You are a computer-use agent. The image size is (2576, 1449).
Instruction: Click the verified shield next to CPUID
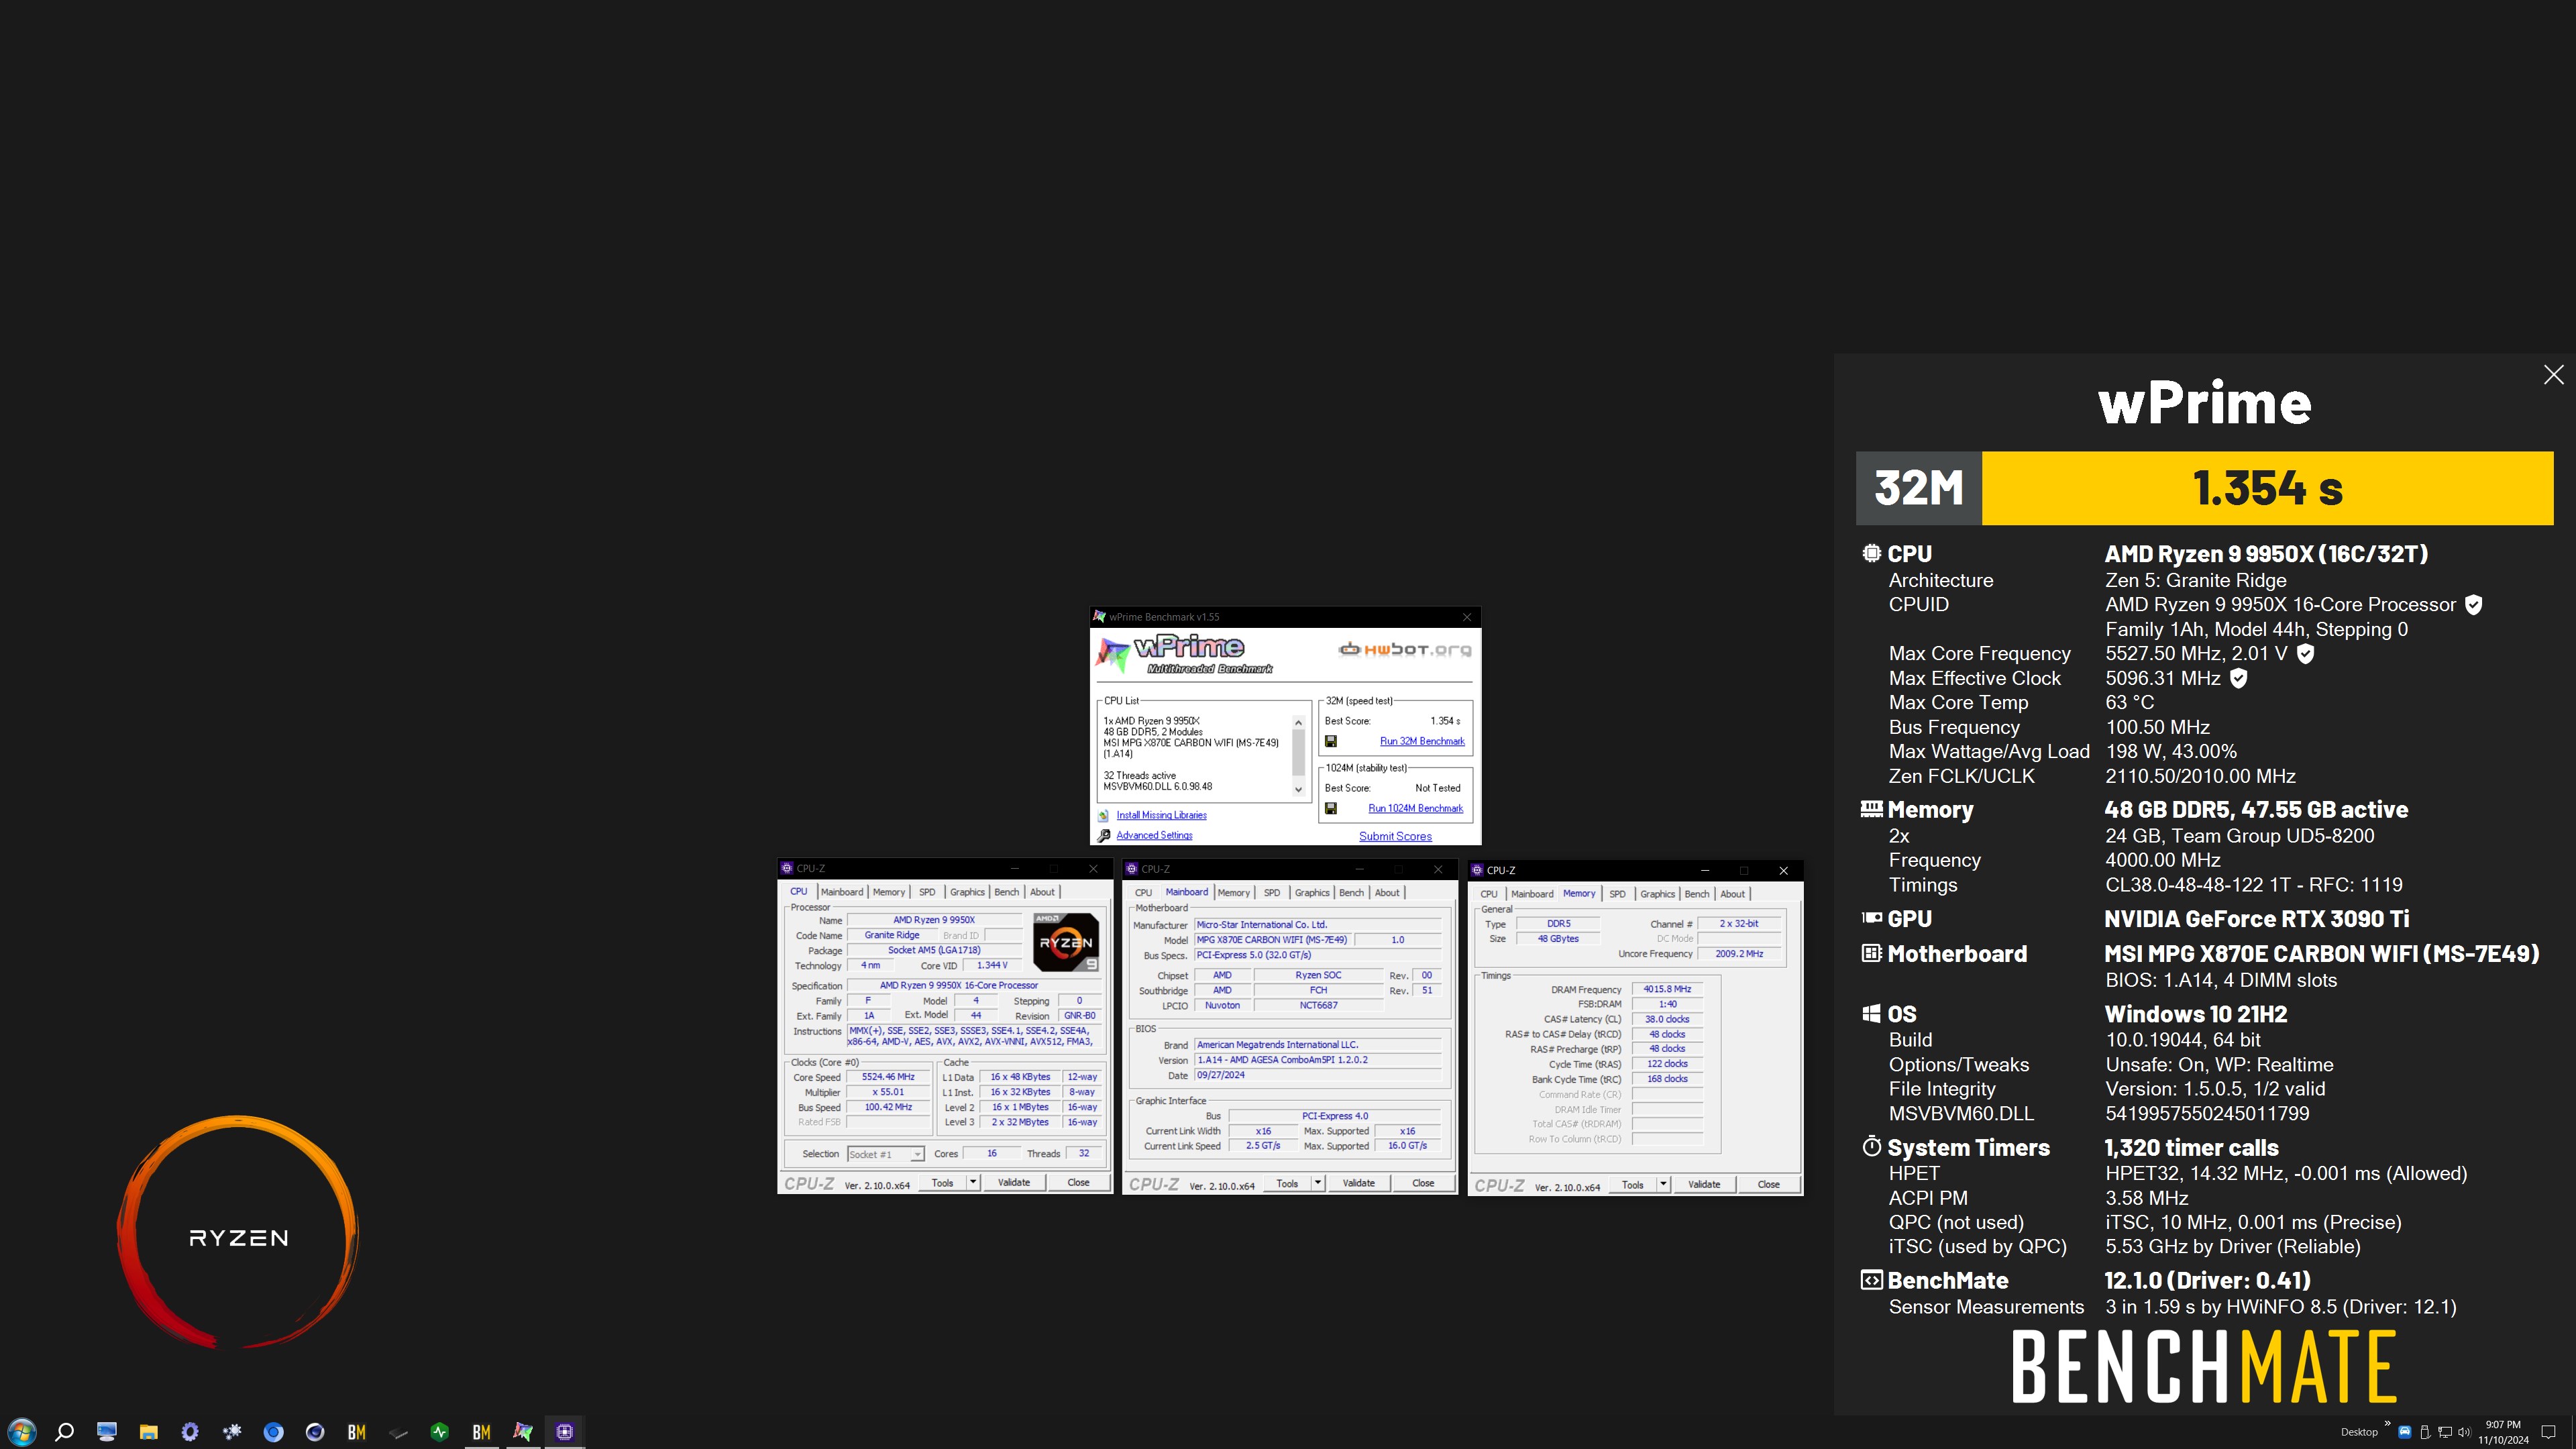pyautogui.click(x=2473, y=605)
